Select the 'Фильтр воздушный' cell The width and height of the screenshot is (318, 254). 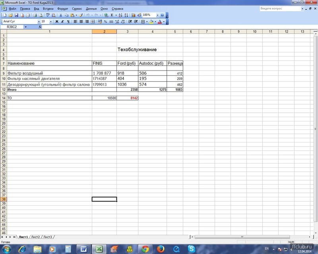coord(49,73)
